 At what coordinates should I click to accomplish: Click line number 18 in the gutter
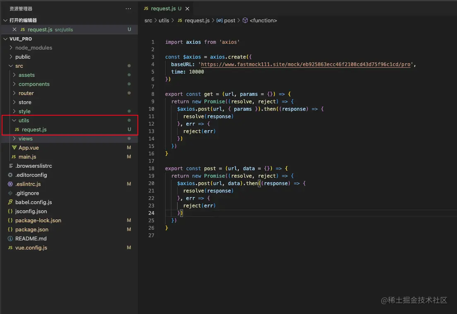click(151, 169)
